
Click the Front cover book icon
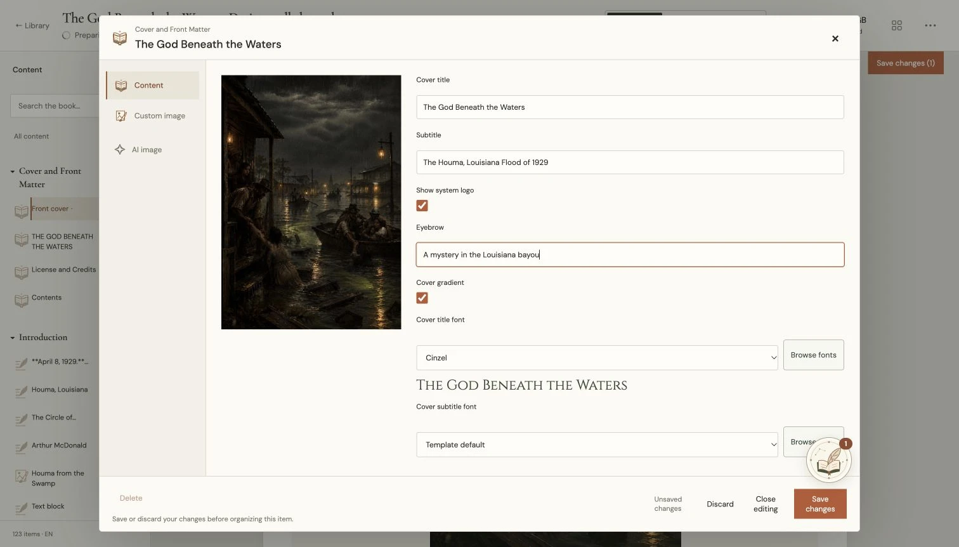click(22, 211)
